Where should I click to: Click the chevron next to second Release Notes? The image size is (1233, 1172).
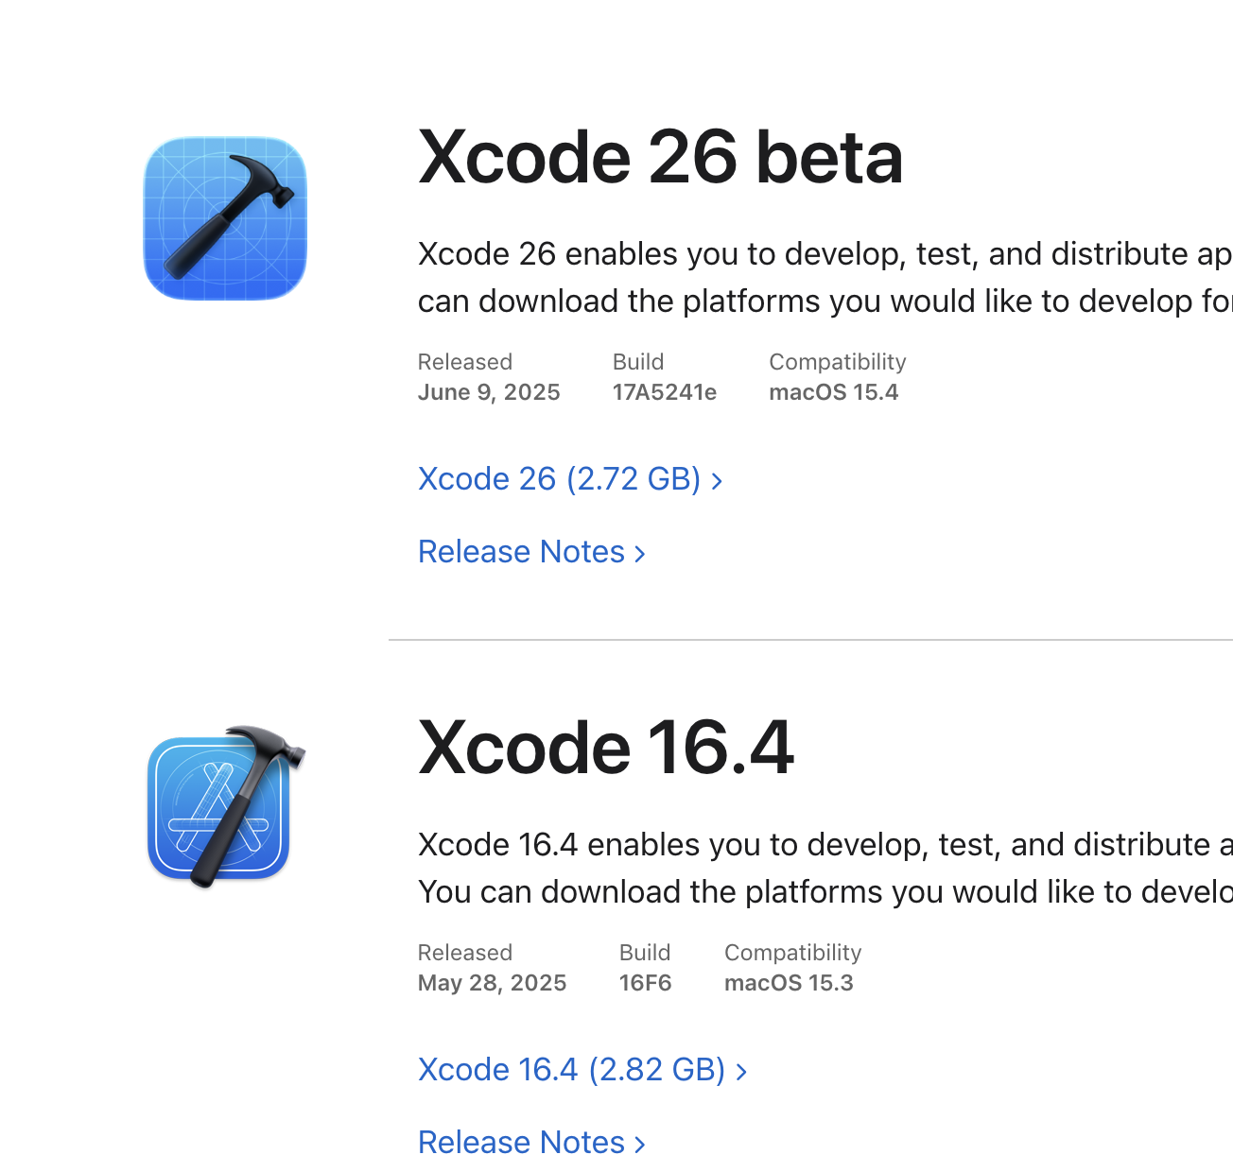tap(639, 1145)
